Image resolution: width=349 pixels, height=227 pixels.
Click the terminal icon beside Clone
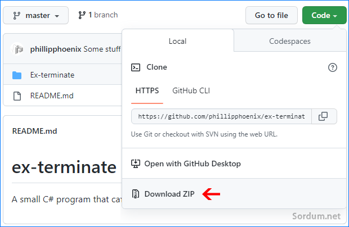tap(136, 67)
